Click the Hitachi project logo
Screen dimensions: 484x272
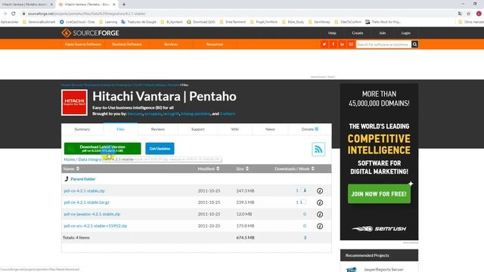pyautogui.click(x=74, y=103)
